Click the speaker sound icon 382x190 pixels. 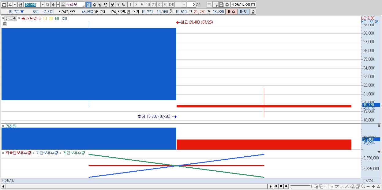[54, 5]
